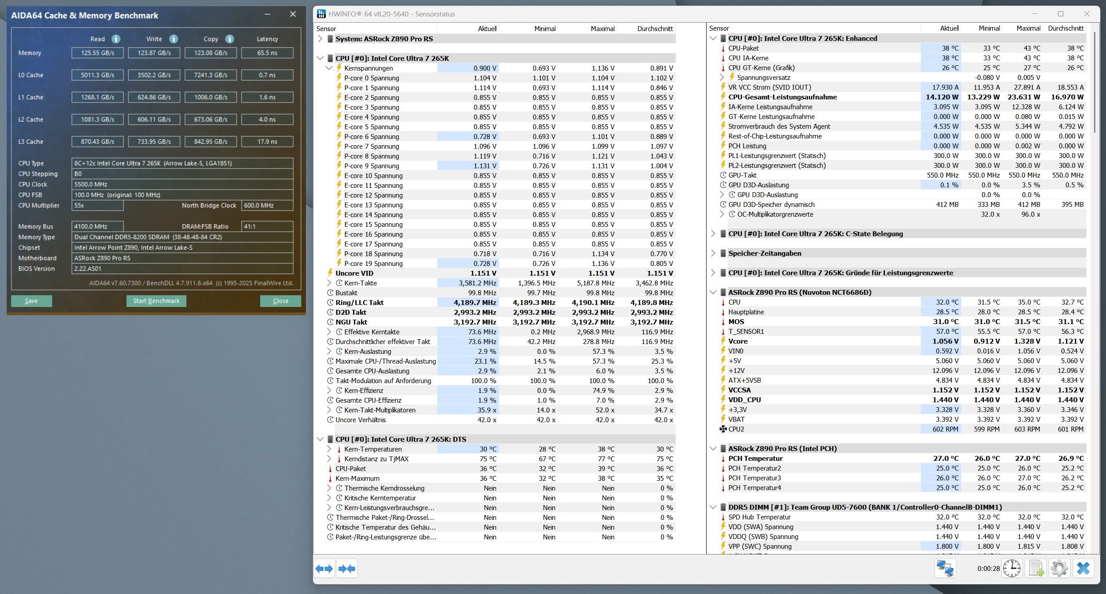Click the Save button in AIDA64
Image resolution: width=1106 pixels, height=594 pixels.
(31, 301)
